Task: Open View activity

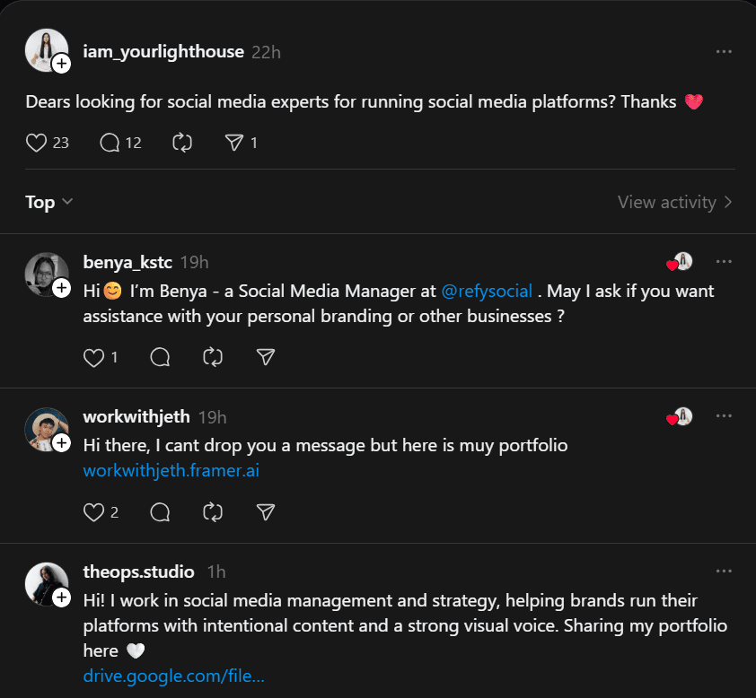Action: click(674, 203)
